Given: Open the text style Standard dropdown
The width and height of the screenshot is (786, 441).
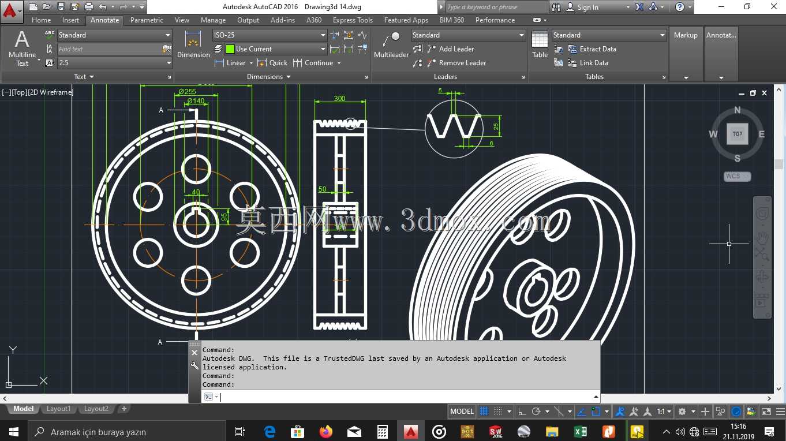Looking at the screenshot, I should (x=115, y=35).
